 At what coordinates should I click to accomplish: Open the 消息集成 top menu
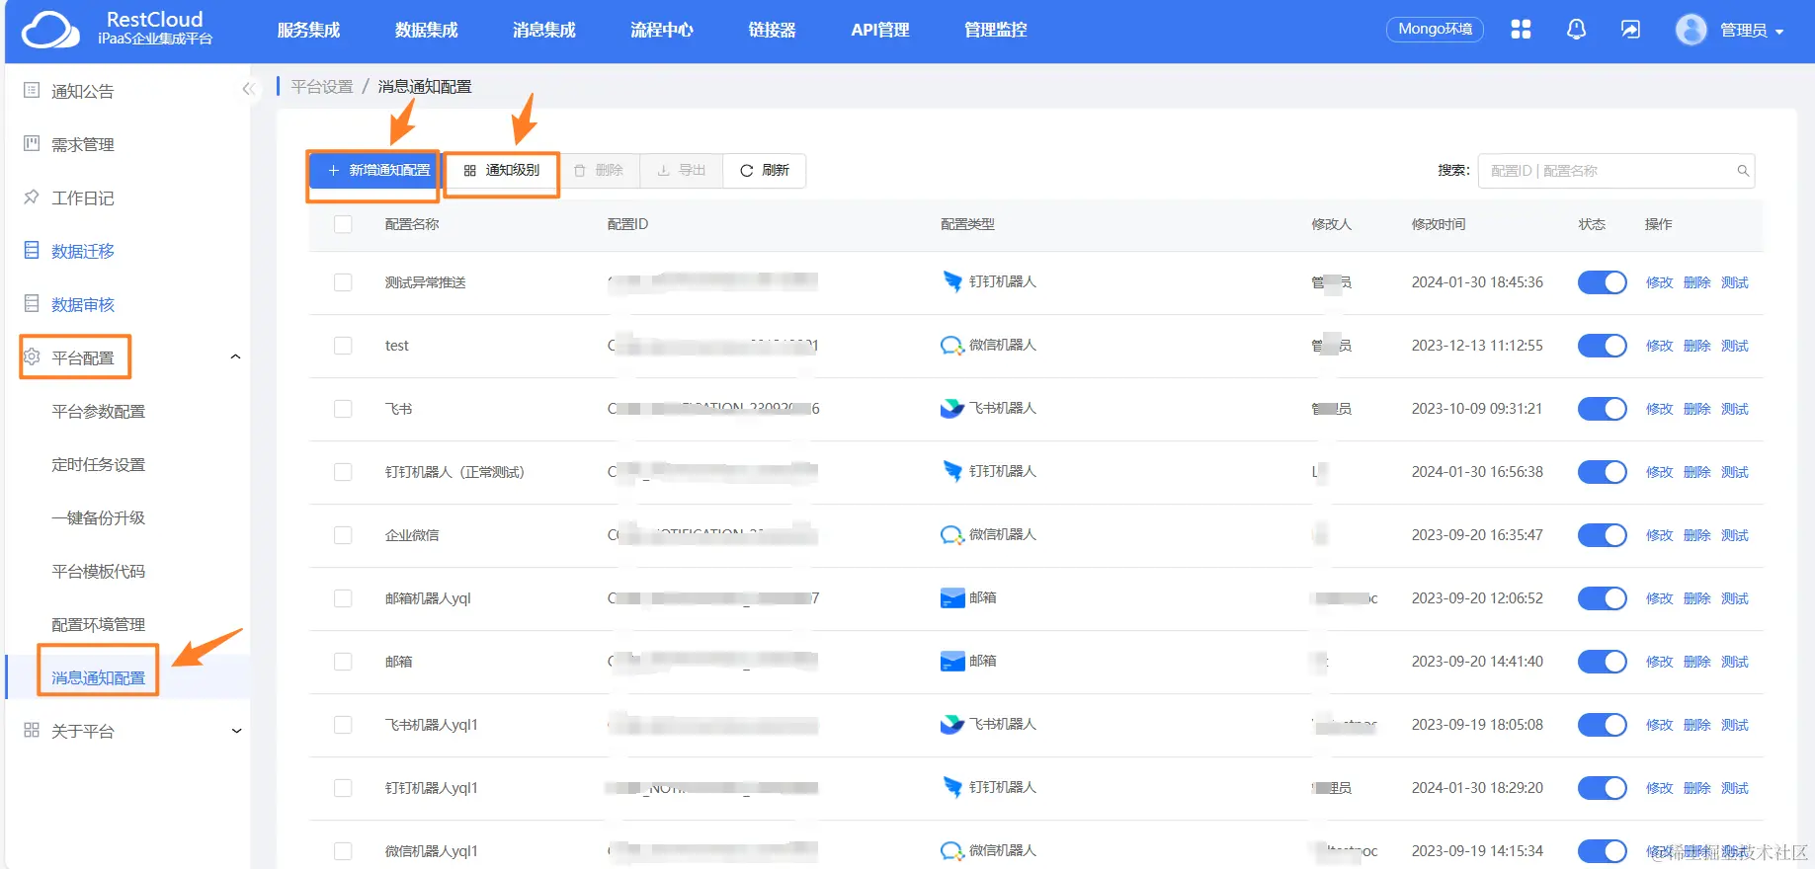click(543, 30)
